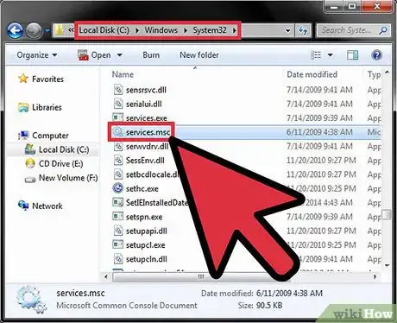Click the services.msc gear icon in list

117,132
